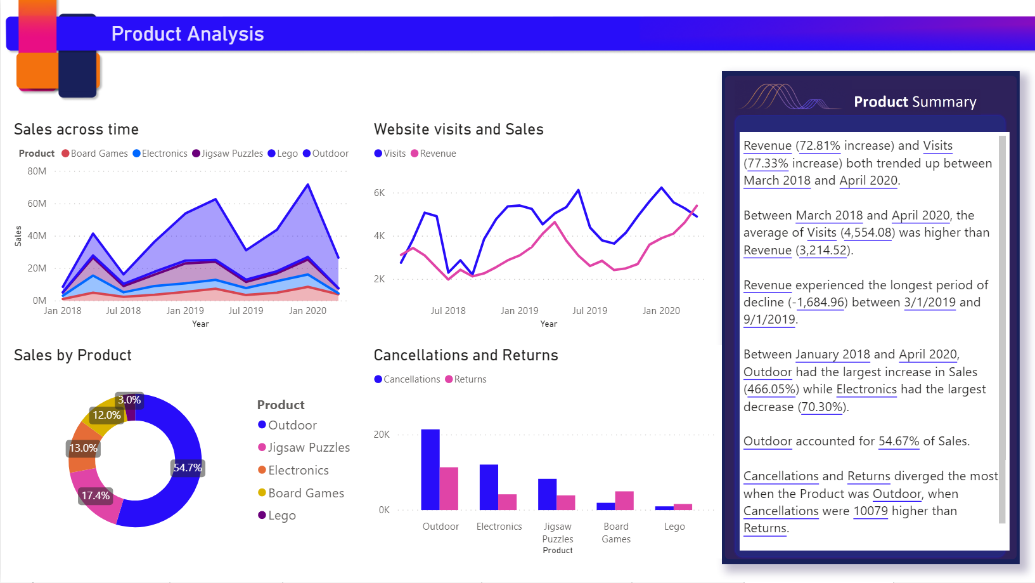1035x583 pixels.
Task: Click the Visits legend icon in Website visits chart
Action: (378, 154)
